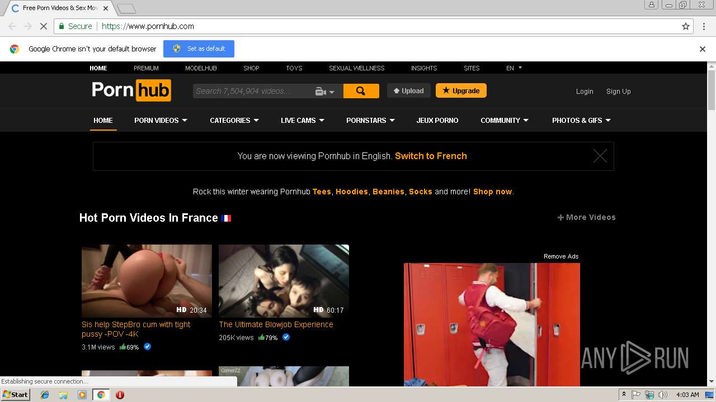Click the verified badge next to 69% rating
716x402 pixels.
click(x=148, y=347)
